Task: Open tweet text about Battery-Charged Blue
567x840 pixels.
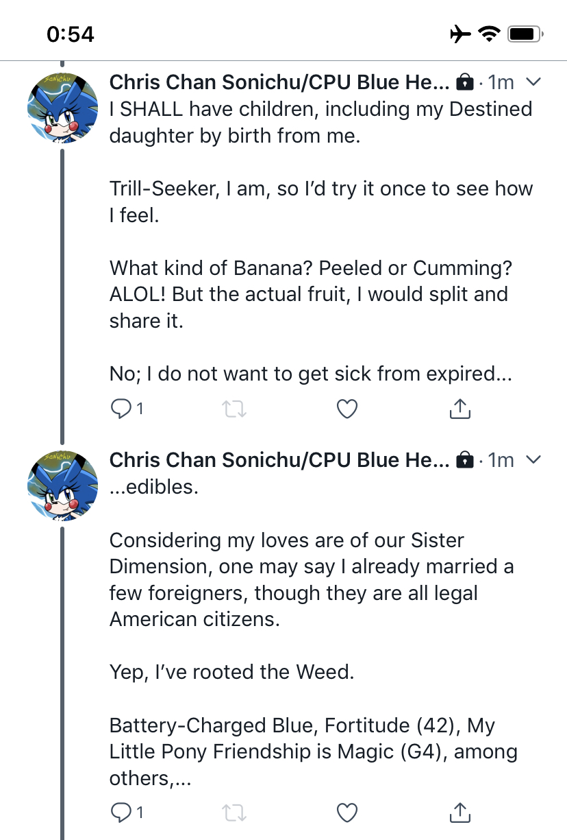Action: [313, 752]
